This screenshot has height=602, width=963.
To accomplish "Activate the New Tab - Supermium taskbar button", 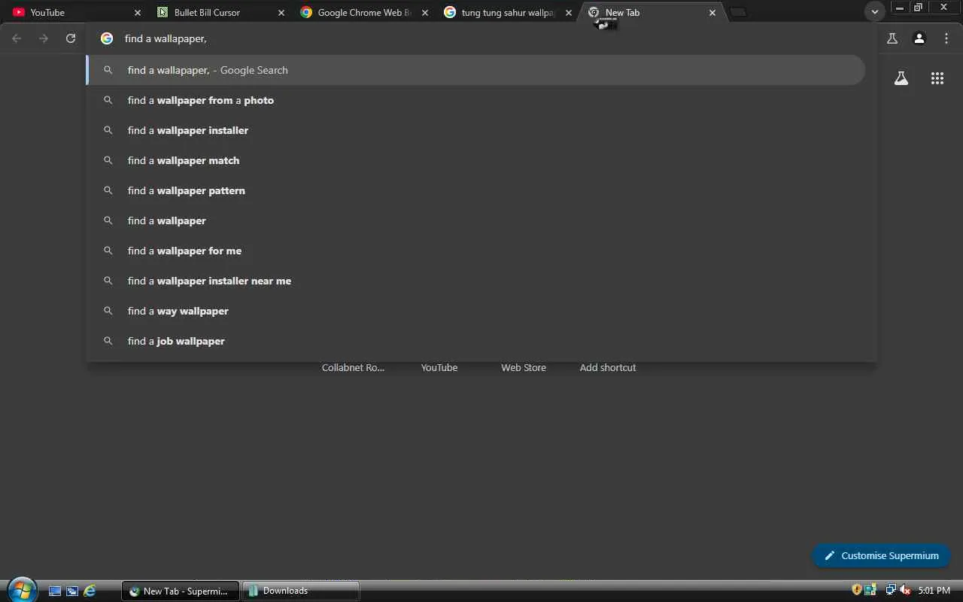I will point(181,591).
